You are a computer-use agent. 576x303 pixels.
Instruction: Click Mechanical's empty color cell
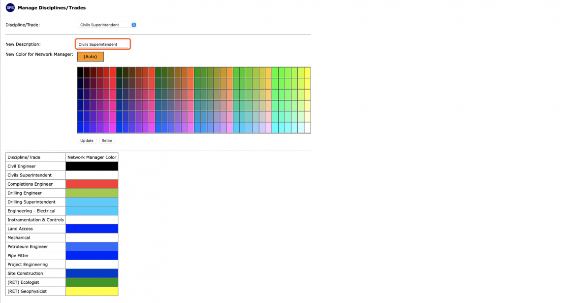[x=92, y=237]
